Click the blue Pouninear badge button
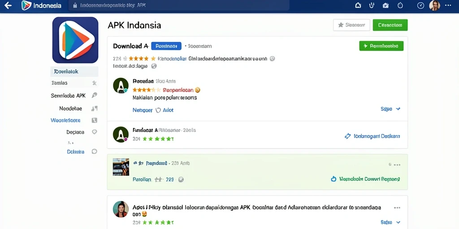 (x=166, y=46)
